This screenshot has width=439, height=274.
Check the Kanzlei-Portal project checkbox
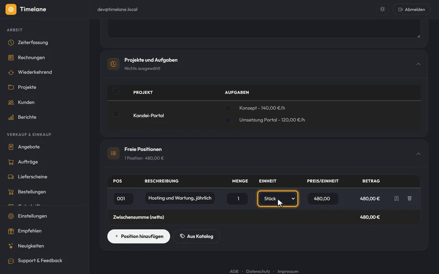point(116,114)
